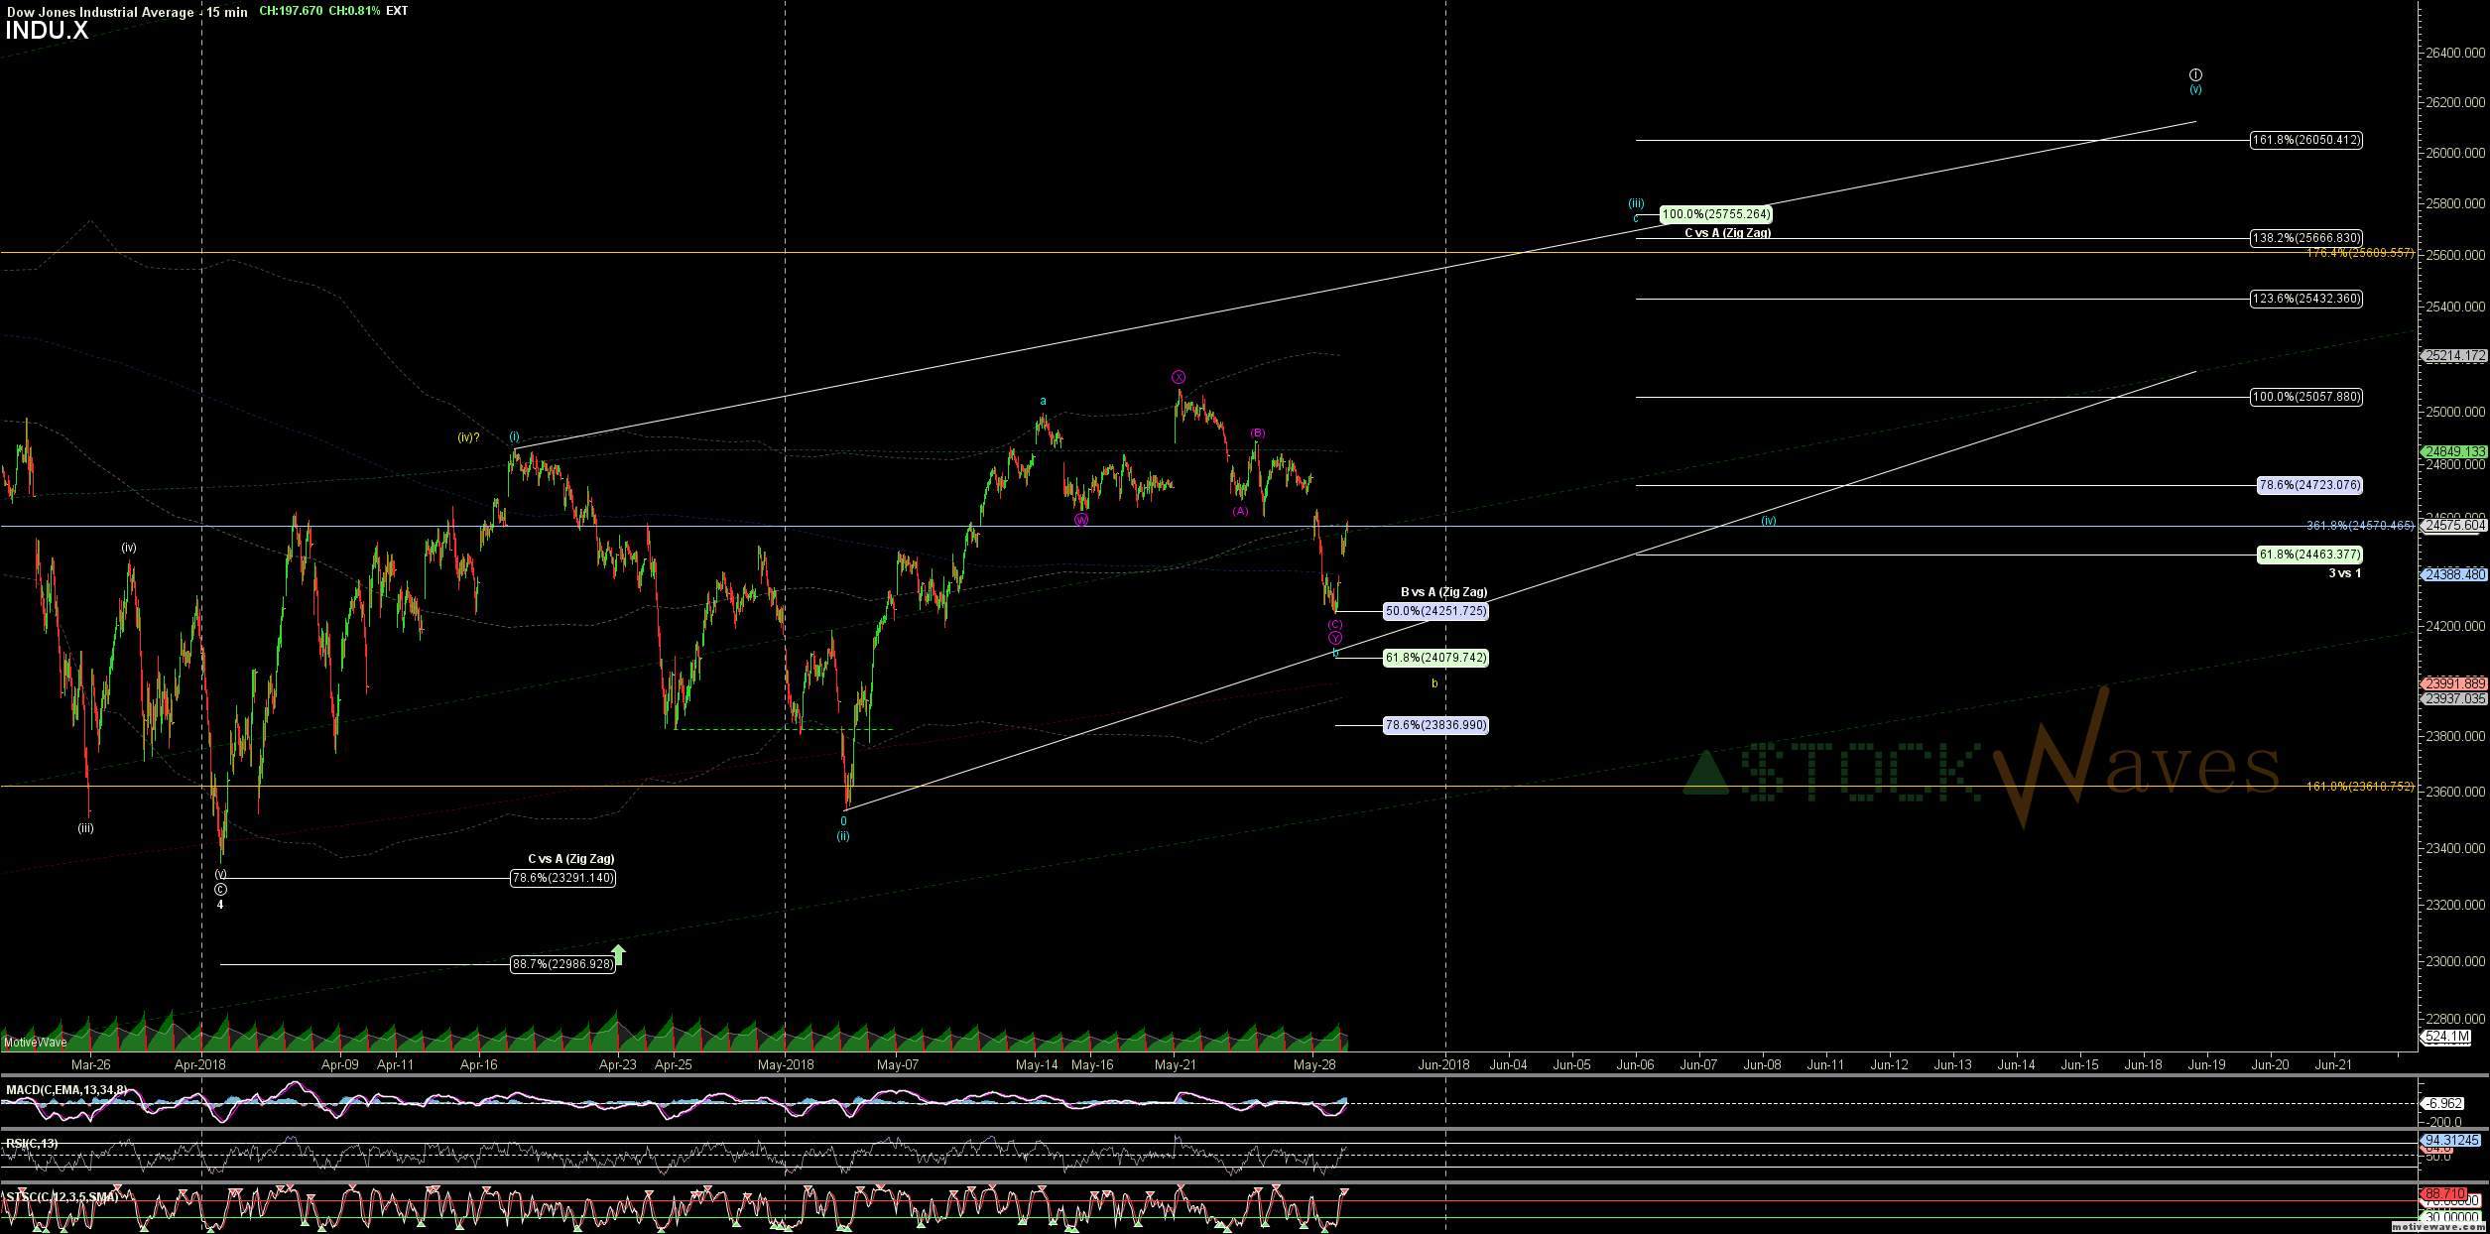This screenshot has width=2490, height=1234.
Task: Click the Dow Jones Industrial Average title
Action: pos(100,12)
